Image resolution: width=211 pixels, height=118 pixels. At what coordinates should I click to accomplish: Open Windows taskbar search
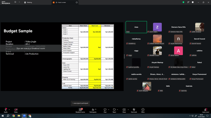coord(8,116)
